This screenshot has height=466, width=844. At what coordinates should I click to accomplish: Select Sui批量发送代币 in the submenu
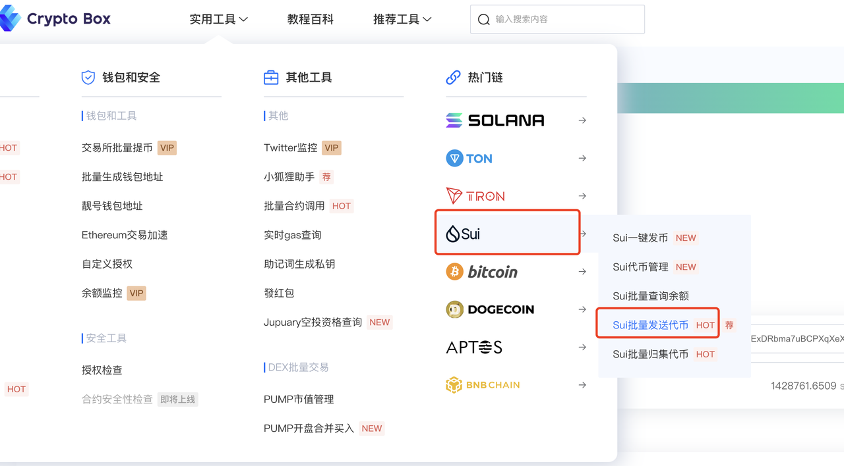(651, 325)
